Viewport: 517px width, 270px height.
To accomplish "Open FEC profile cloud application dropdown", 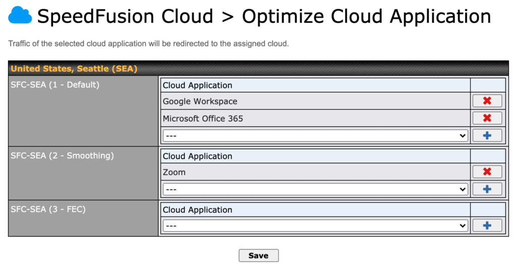I will (315, 226).
